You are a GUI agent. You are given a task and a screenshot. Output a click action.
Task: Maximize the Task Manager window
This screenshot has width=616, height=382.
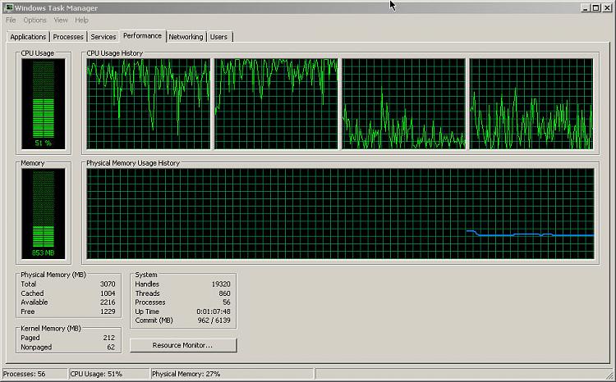point(596,8)
